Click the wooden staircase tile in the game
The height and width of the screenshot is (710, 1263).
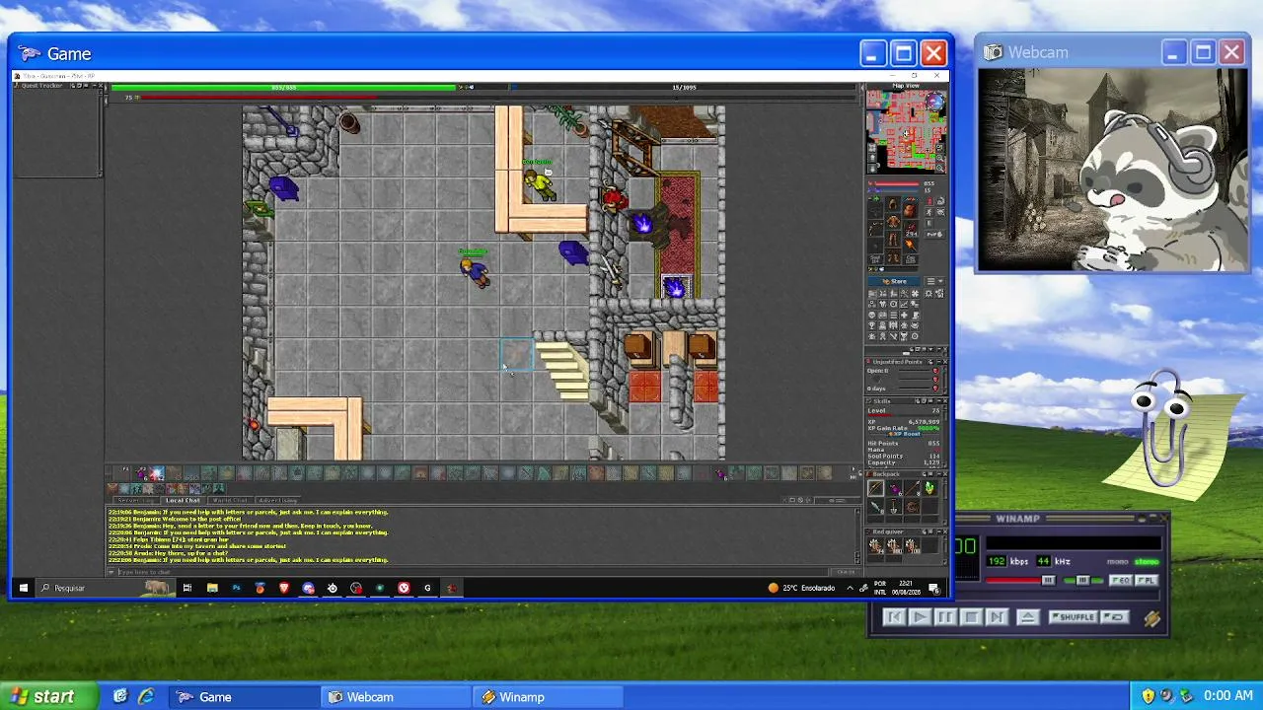(564, 370)
